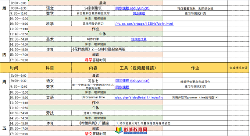The image size is (250, 136).
Task: Open Thursday 数学 同步课程 link
Action: tap(139, 13)
